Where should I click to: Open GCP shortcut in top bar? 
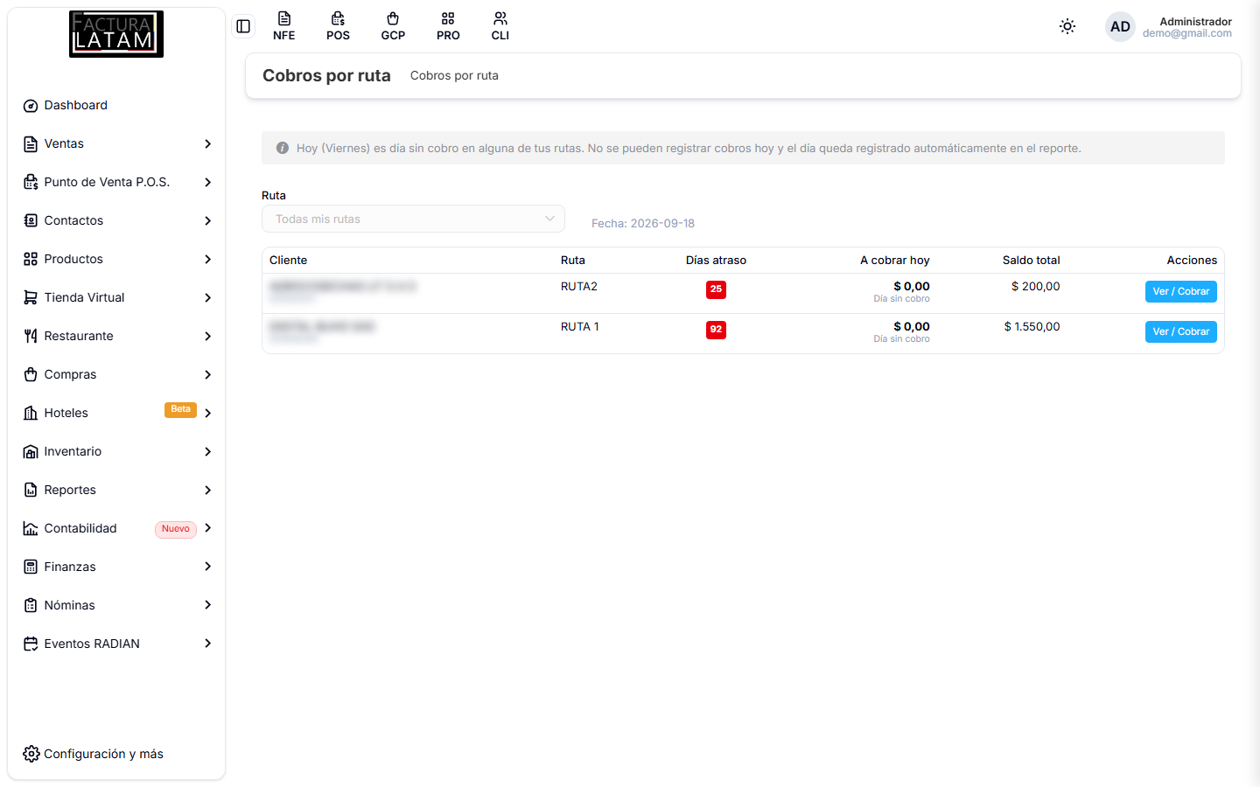pyautogui.click(x=393, y=26)
